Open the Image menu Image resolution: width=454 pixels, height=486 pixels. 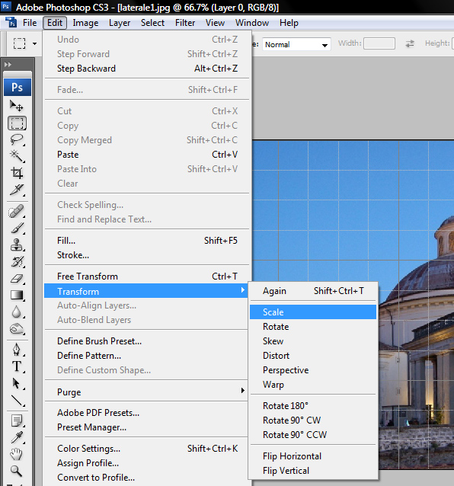point(85,23)
